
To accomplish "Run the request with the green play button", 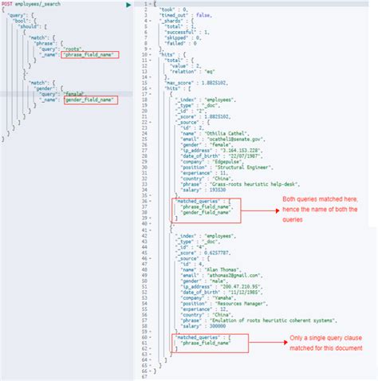I will (128, 5).
